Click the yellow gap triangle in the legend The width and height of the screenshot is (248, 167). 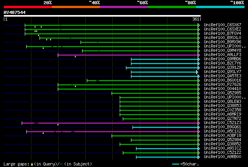tap(32, 164)
